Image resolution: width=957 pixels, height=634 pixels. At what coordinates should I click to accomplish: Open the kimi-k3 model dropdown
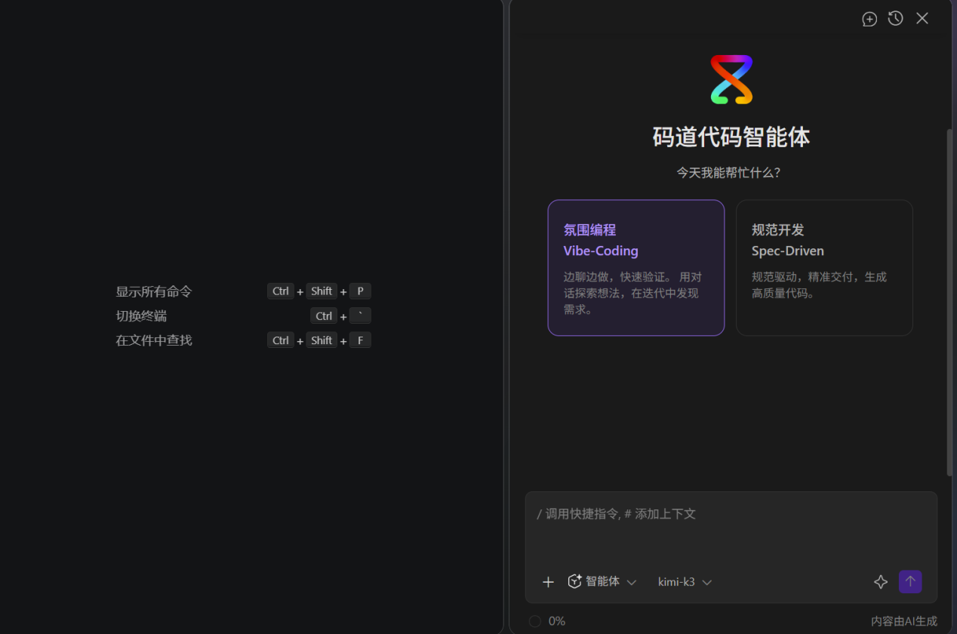point(685,582)
